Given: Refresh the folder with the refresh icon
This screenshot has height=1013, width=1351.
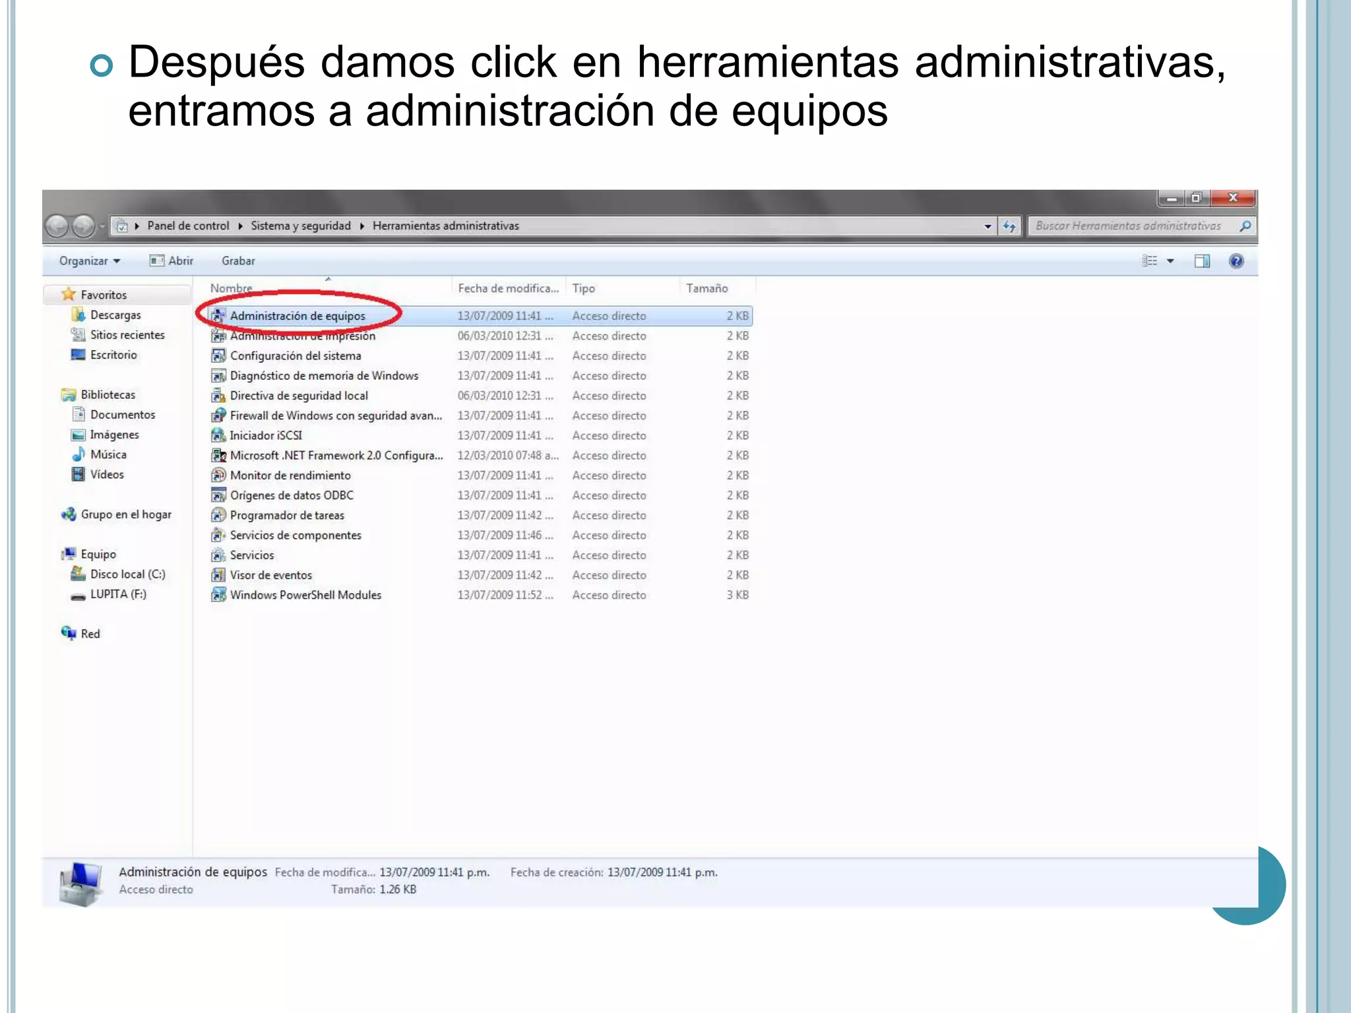Looking at the screenshot, I should coord(1009,226).
